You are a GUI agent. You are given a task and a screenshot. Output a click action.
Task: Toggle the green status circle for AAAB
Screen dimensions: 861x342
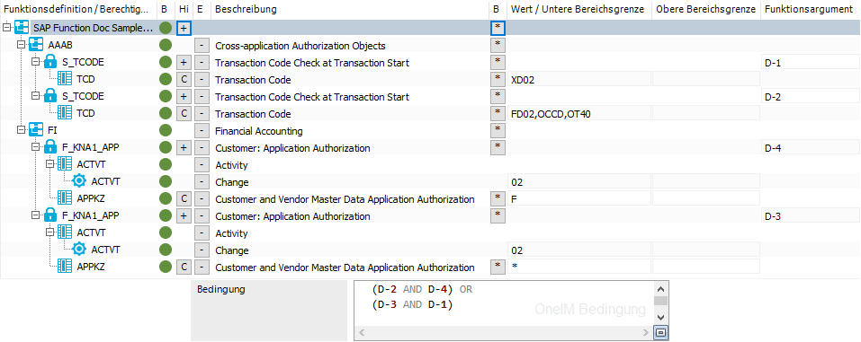166,45
